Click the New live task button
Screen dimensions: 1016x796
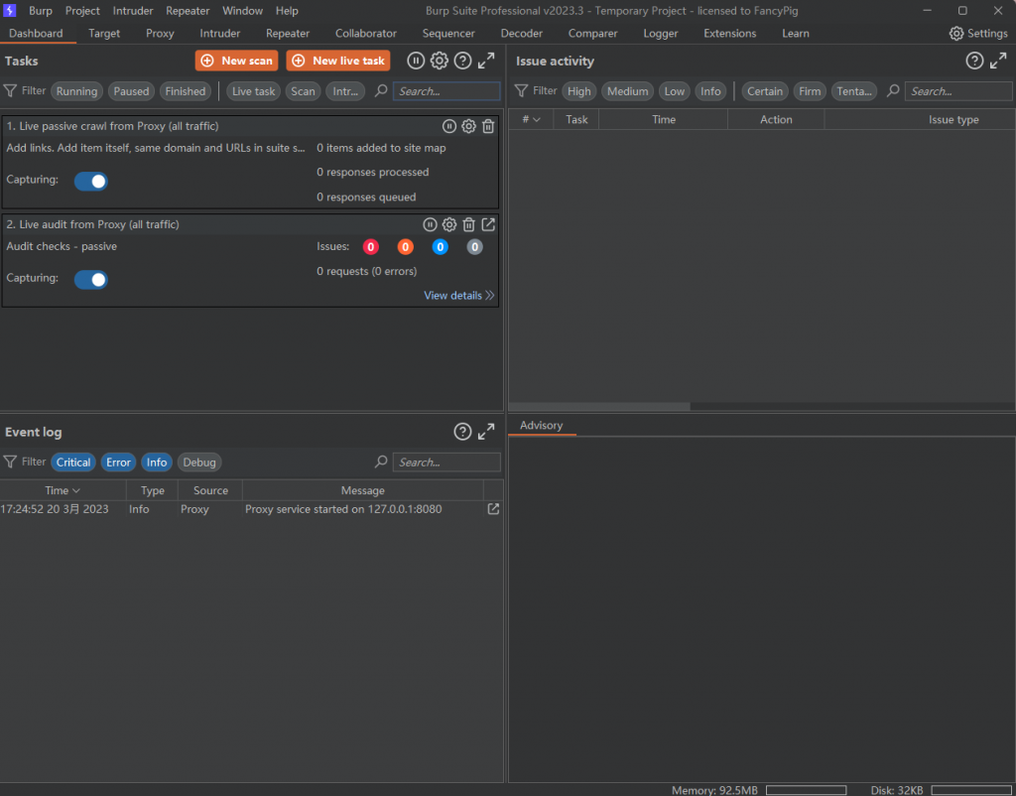click(x=338, y=61)
